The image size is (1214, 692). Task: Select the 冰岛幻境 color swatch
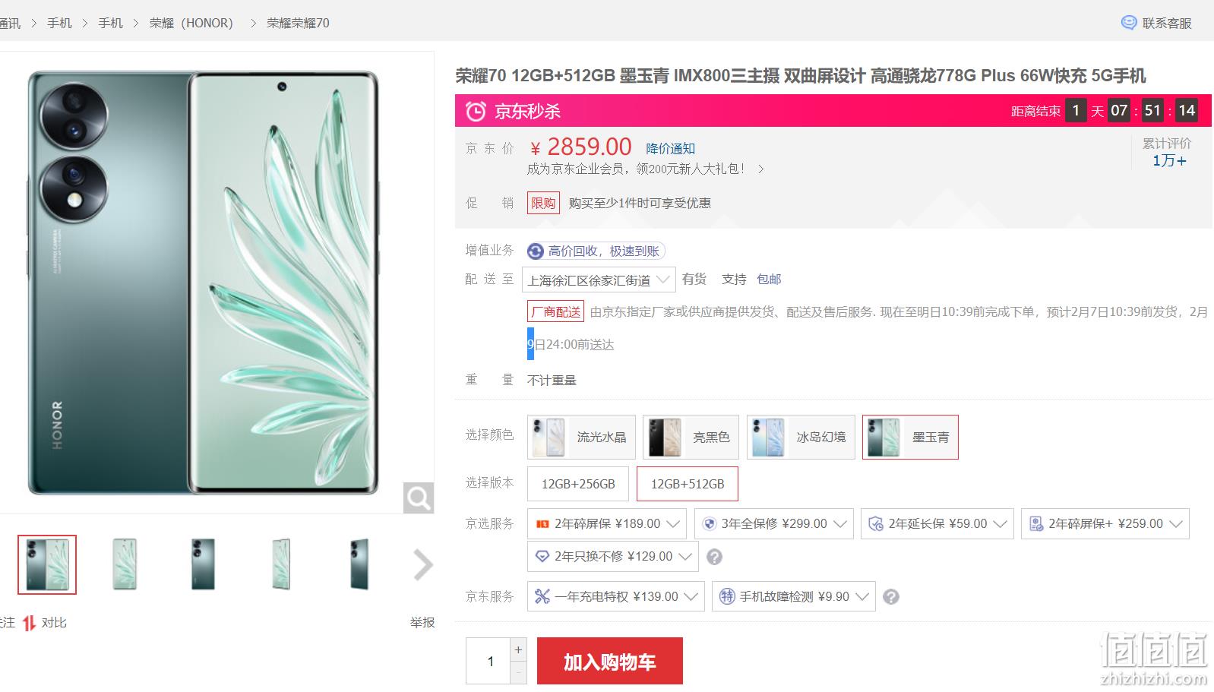point(801,437)
